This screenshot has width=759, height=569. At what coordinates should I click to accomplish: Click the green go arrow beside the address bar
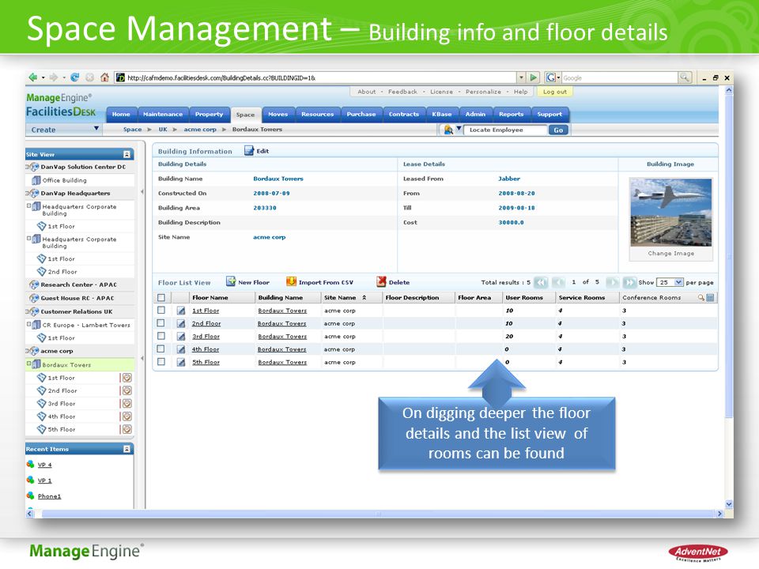pyautogui.click(x=534, y=77)
